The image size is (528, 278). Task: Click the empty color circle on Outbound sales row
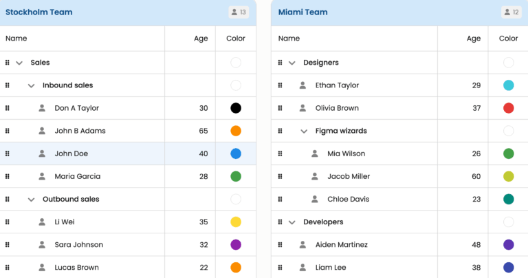(x=236, y=199)
